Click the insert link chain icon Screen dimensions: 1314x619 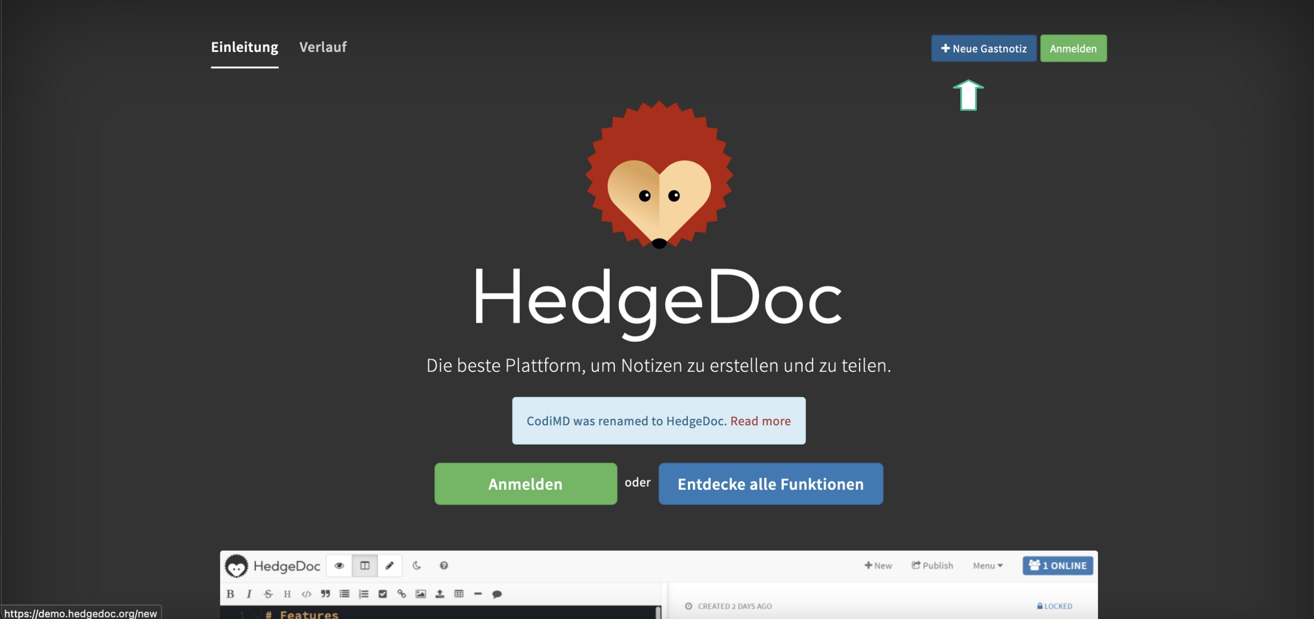(401, 594)
